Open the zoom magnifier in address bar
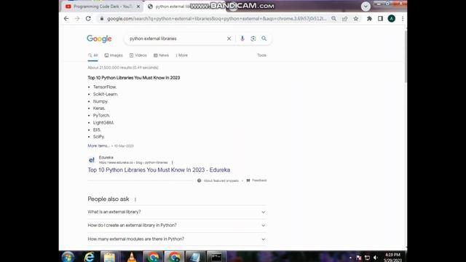The height and width of the screenshot is (262, 466). pyautogui.click(x=333, y=18)
